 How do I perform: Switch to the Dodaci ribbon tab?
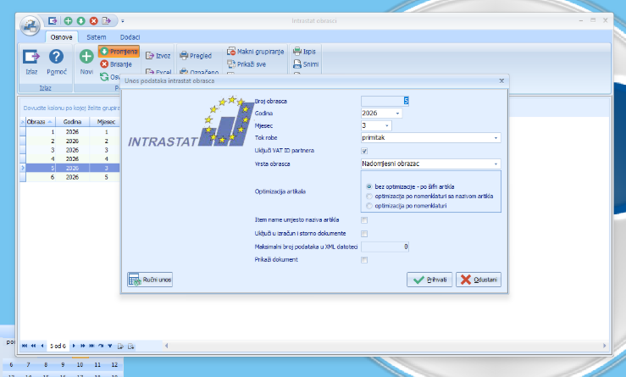130,37
